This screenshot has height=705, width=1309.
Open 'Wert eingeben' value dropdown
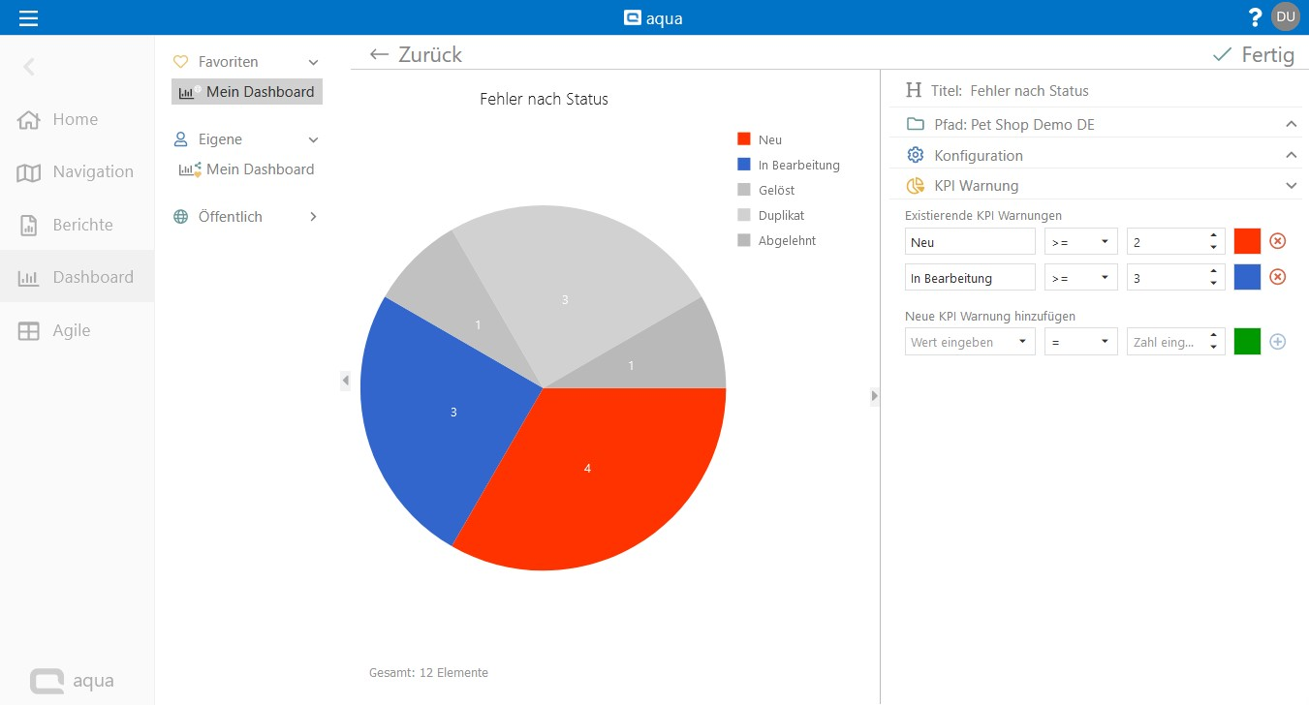[x=969, y=342]
